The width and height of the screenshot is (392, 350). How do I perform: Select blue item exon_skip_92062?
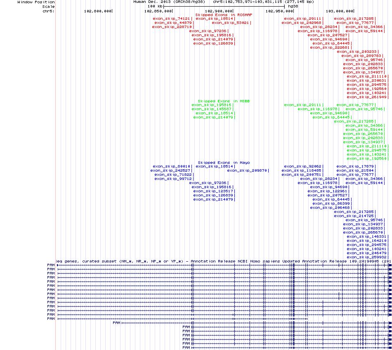pyautogui.click(x=303, y=166)
